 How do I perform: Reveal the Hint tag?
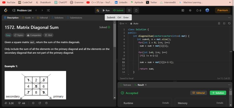pos(49,35)
